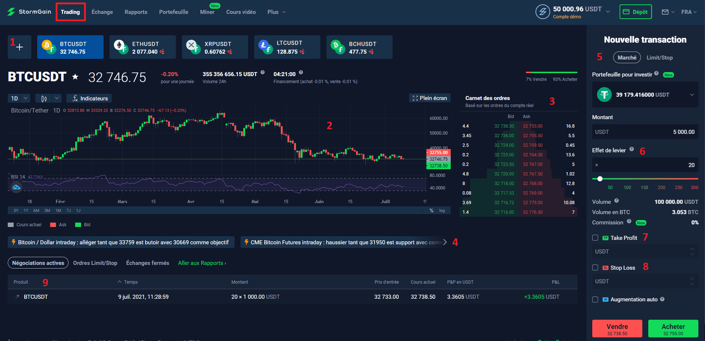This screenshot has width=705, height=341.
Task: Click the volume 24h info icon
Action: [x=263, y=73]
